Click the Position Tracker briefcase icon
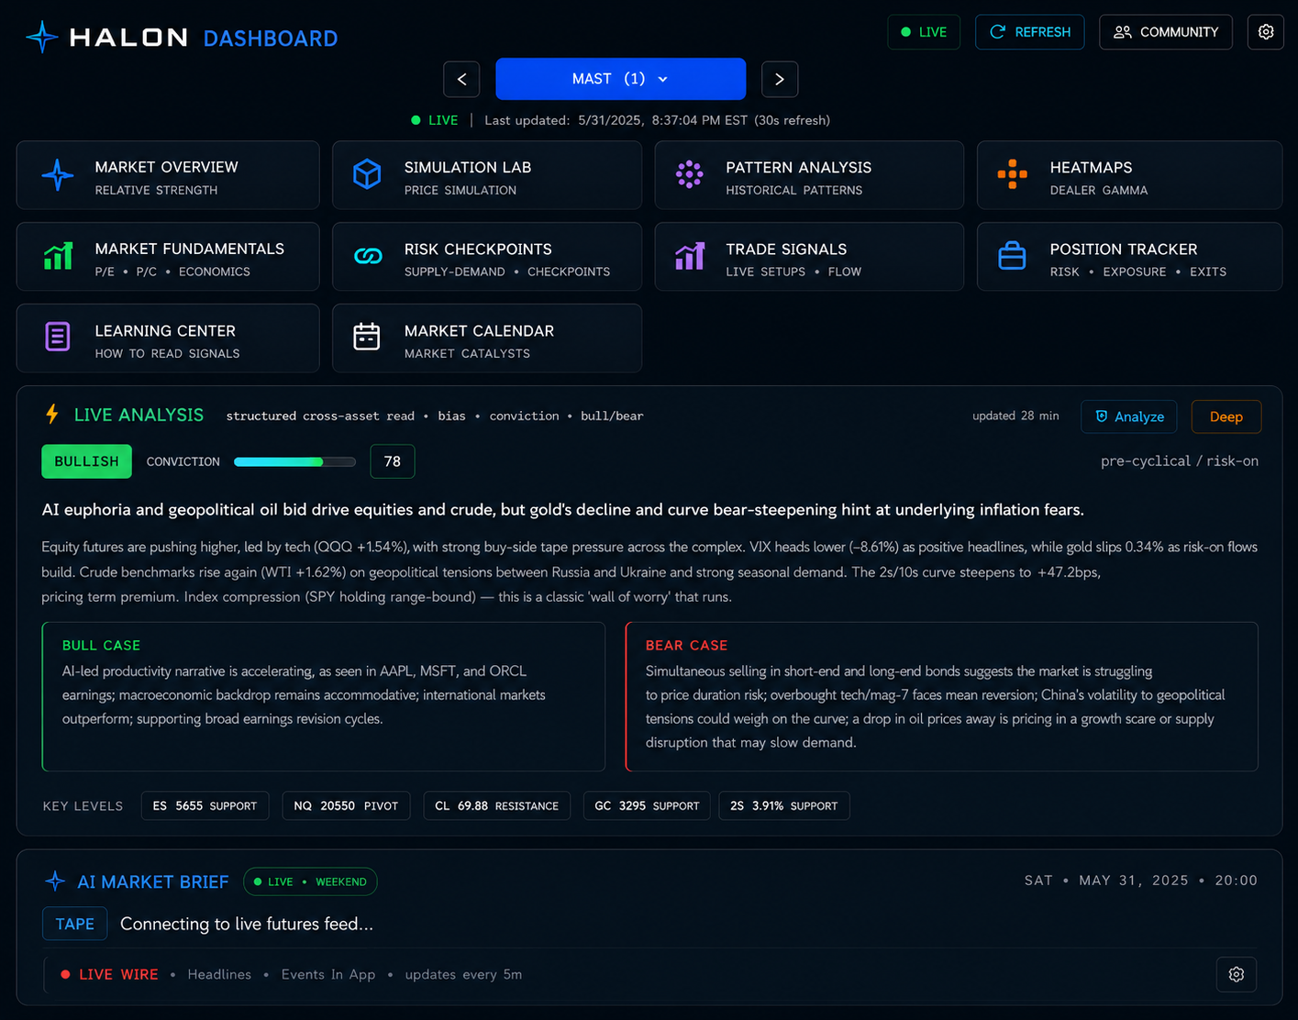 point(1012,256)
